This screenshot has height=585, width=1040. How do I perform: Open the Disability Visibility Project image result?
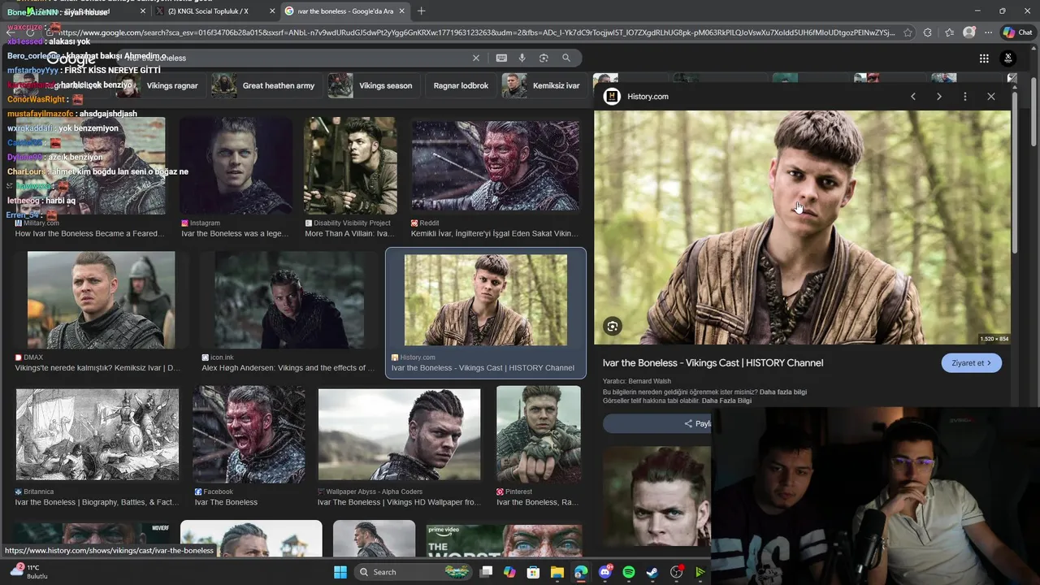pyautogui.click(x=350, y=166)
